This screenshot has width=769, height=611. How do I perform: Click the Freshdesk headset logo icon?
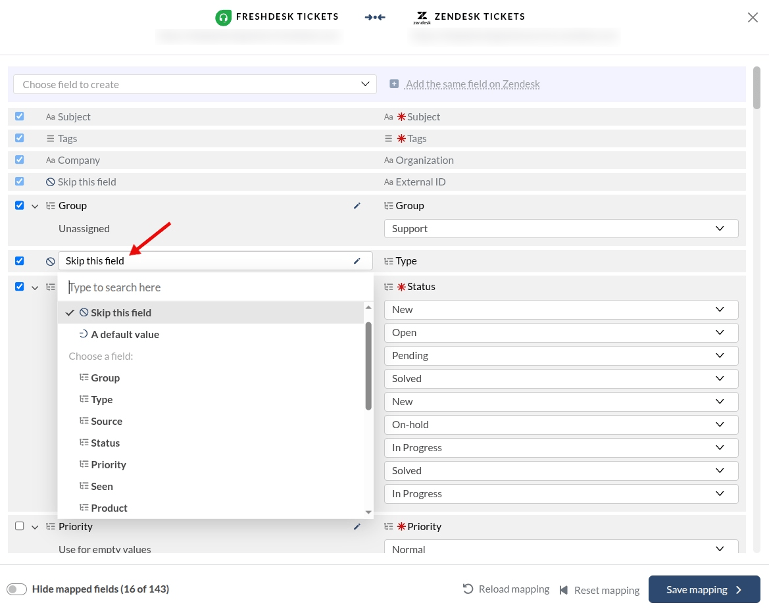(223, 18)
